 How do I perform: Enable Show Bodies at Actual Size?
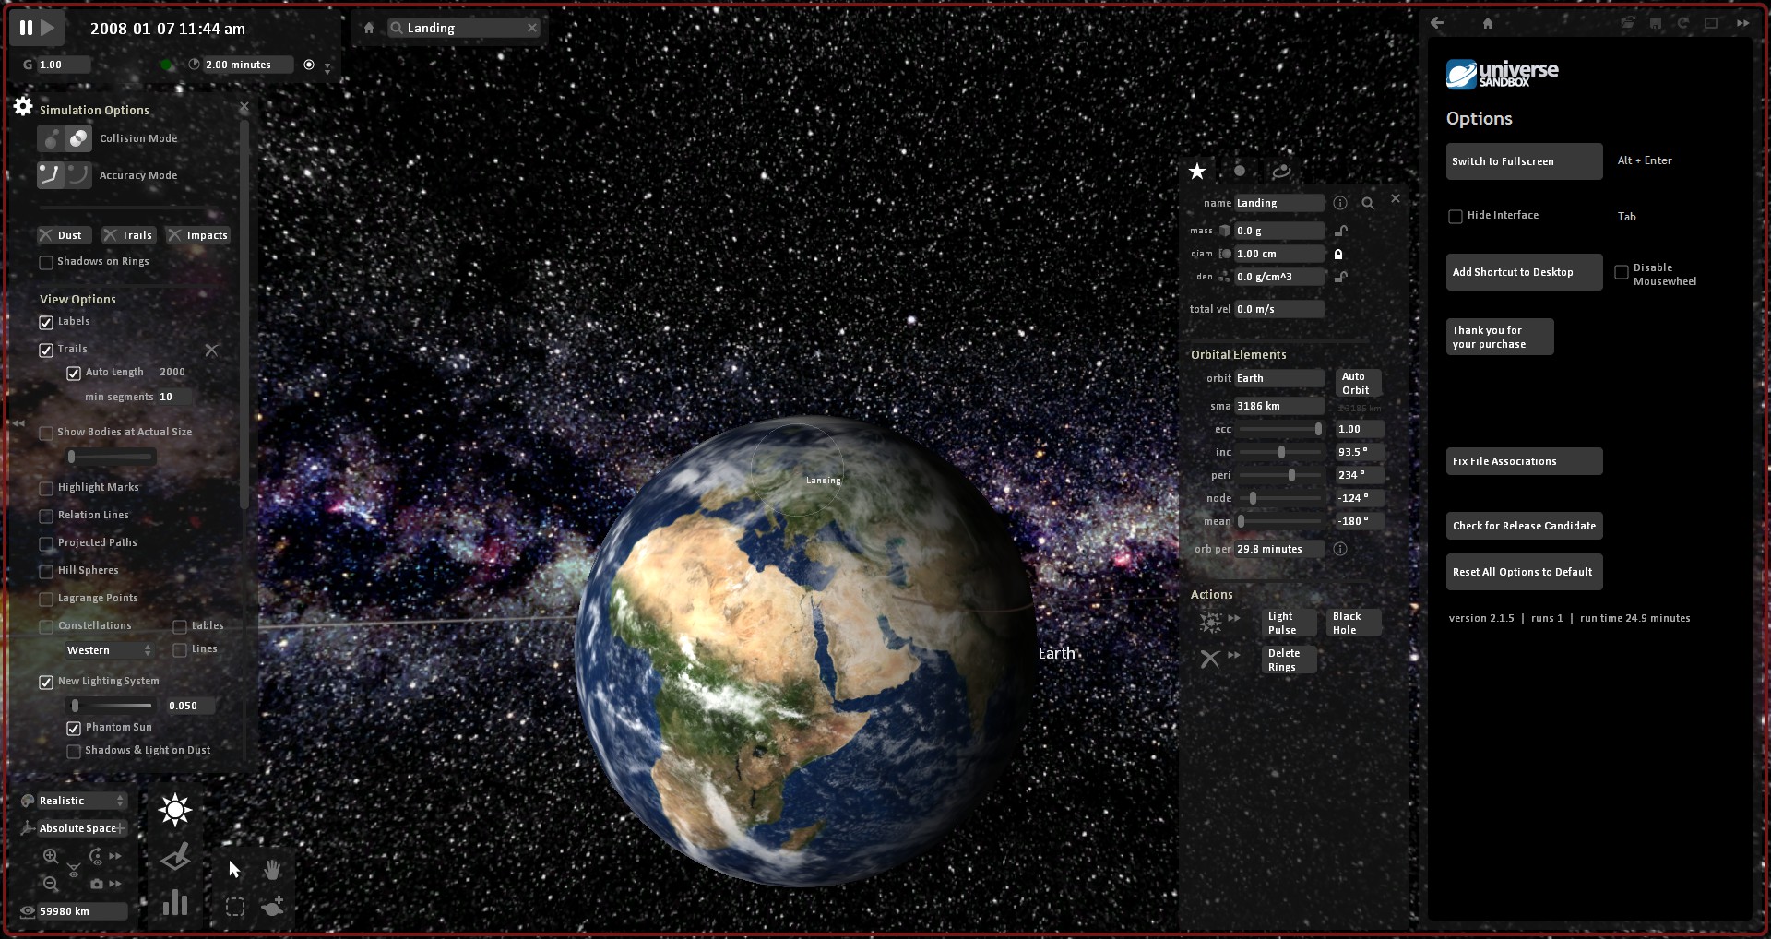[46, 434]
